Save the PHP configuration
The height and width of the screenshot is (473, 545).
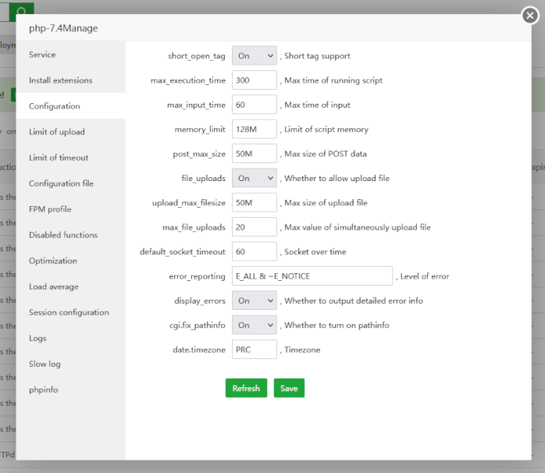click(289, 388)
